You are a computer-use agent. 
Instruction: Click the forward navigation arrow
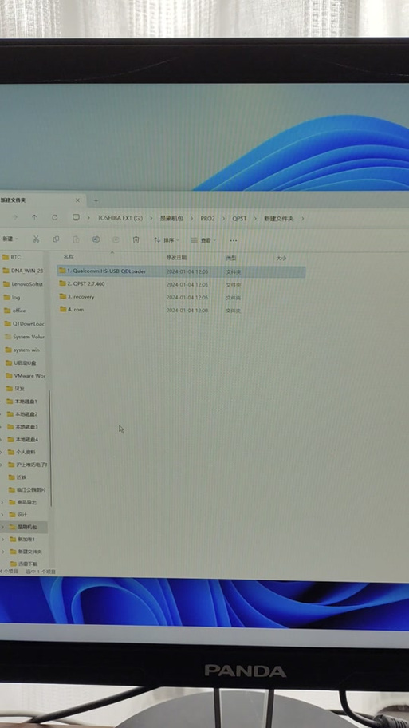click(15, 217)
